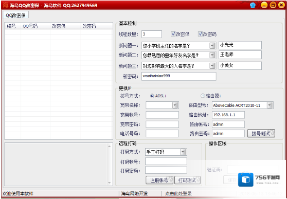
Task: Click the 宽带密码 input field
Action: (162, 124)
